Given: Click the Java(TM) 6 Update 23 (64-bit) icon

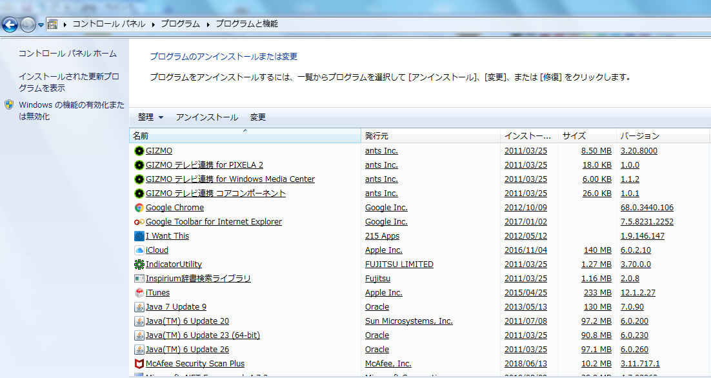Looking at the screenshot, I should click(x=139, y=335).
